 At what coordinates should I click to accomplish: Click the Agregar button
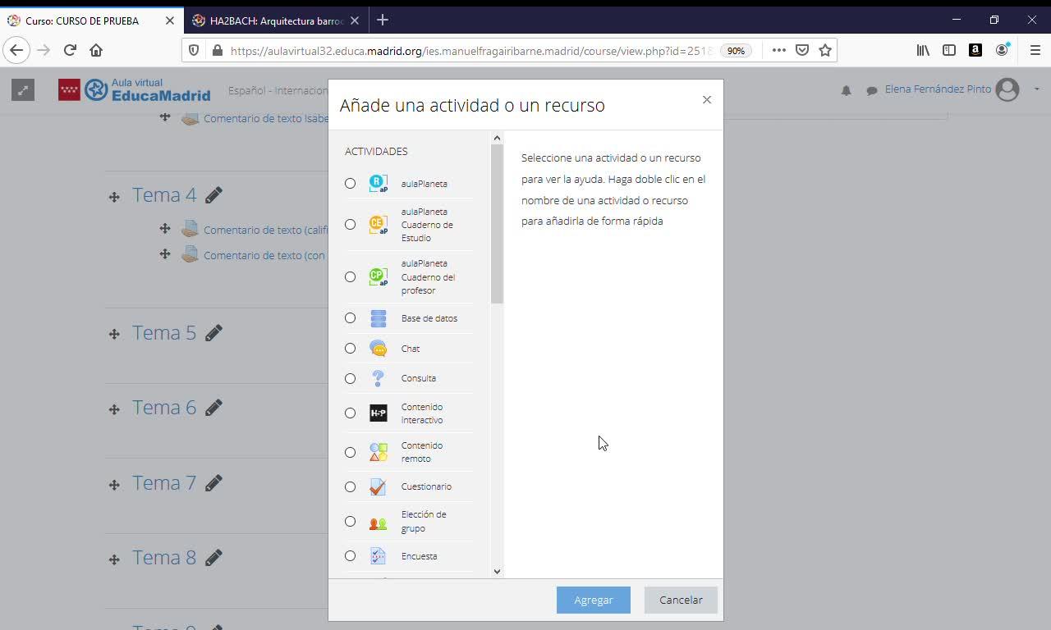pyautogui.click(x=594, y=600)
